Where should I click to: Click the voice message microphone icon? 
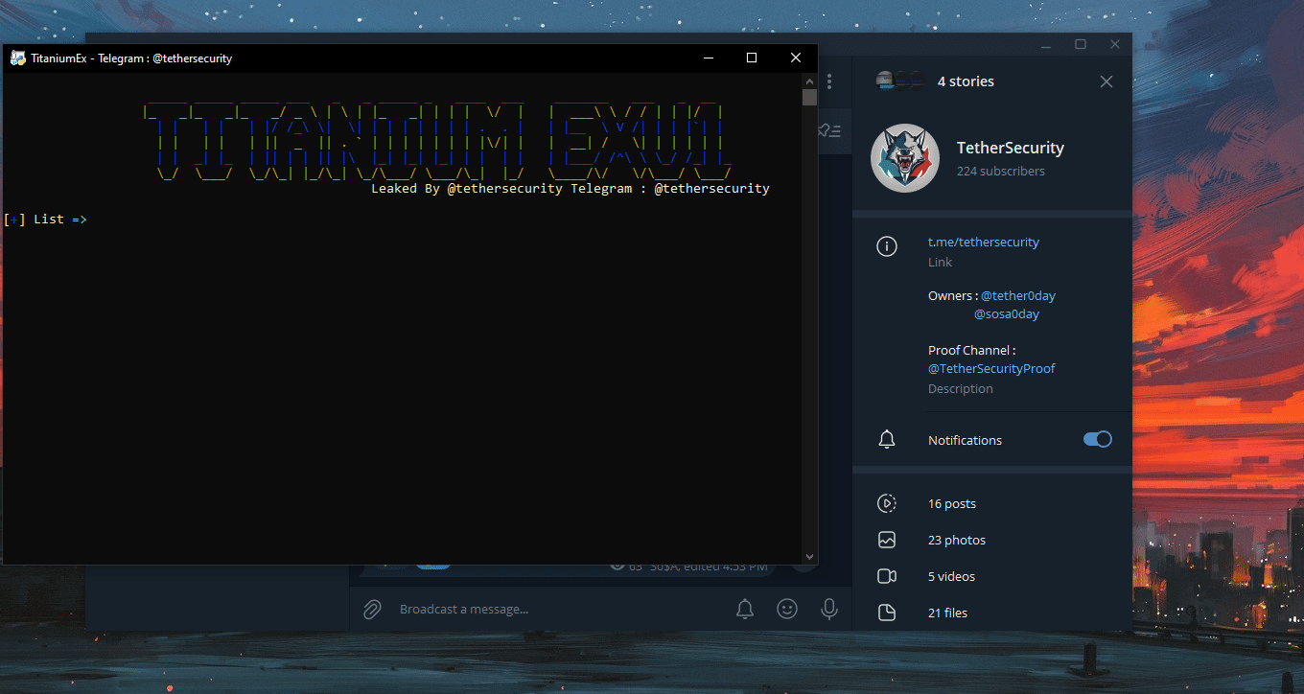point(829,609)
